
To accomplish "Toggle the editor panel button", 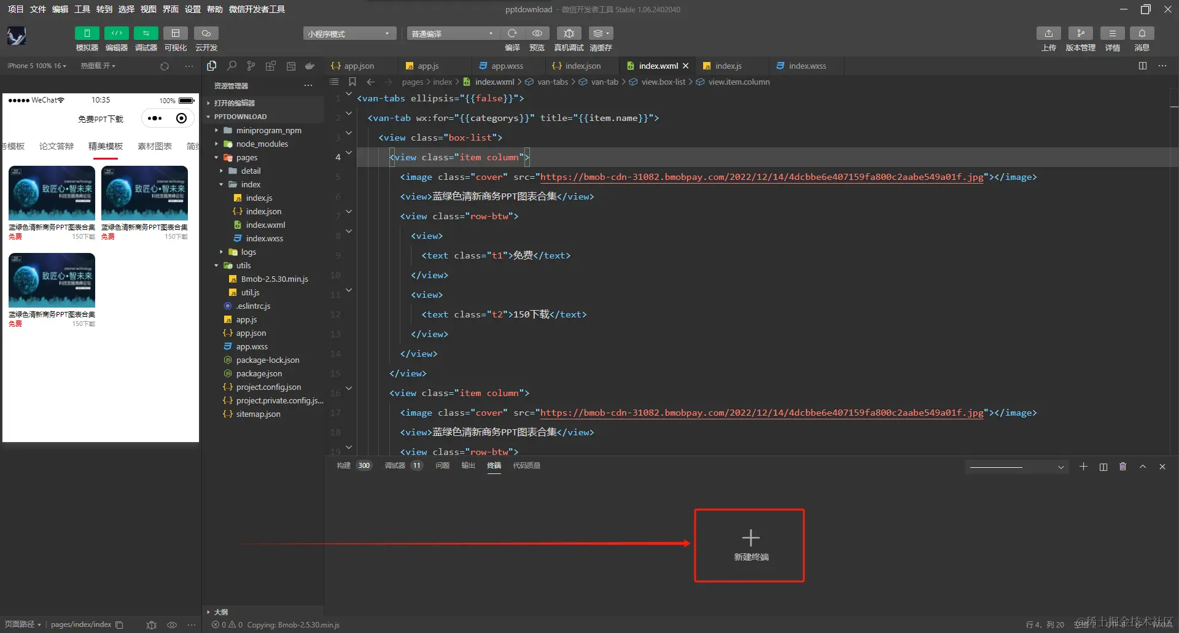I will coord(116,33).
